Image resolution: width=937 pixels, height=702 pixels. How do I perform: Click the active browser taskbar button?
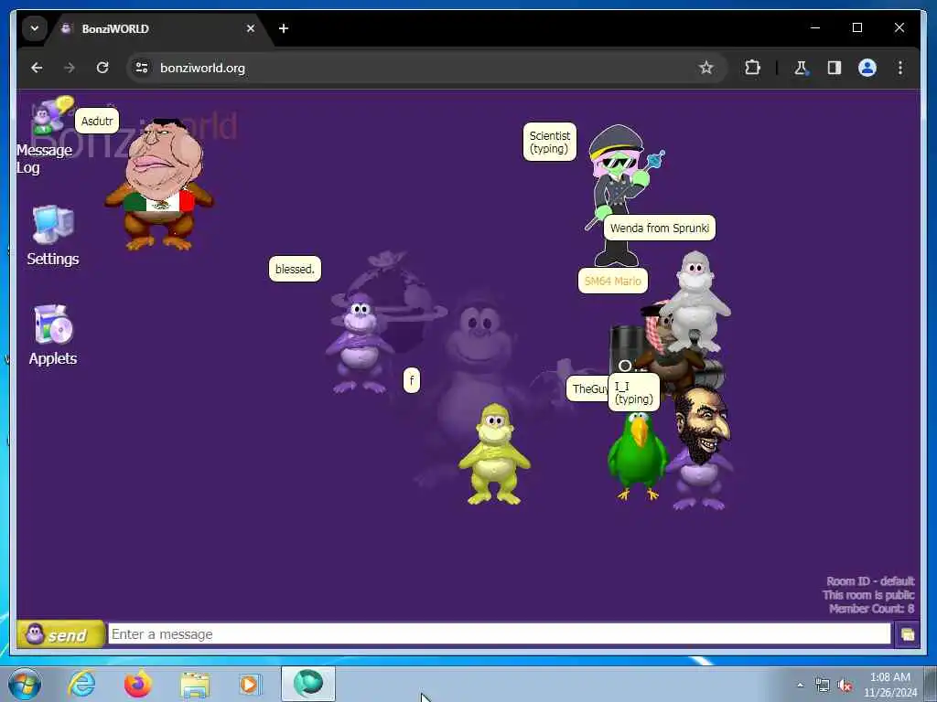pyautogui.click(x=308, y=684)
